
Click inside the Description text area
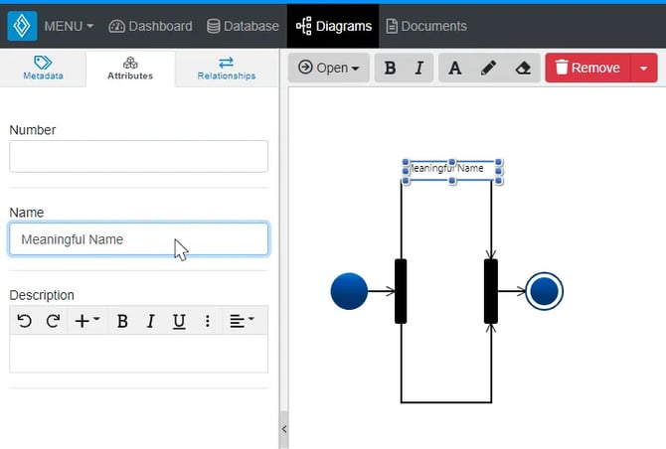(x=138, y=354)
